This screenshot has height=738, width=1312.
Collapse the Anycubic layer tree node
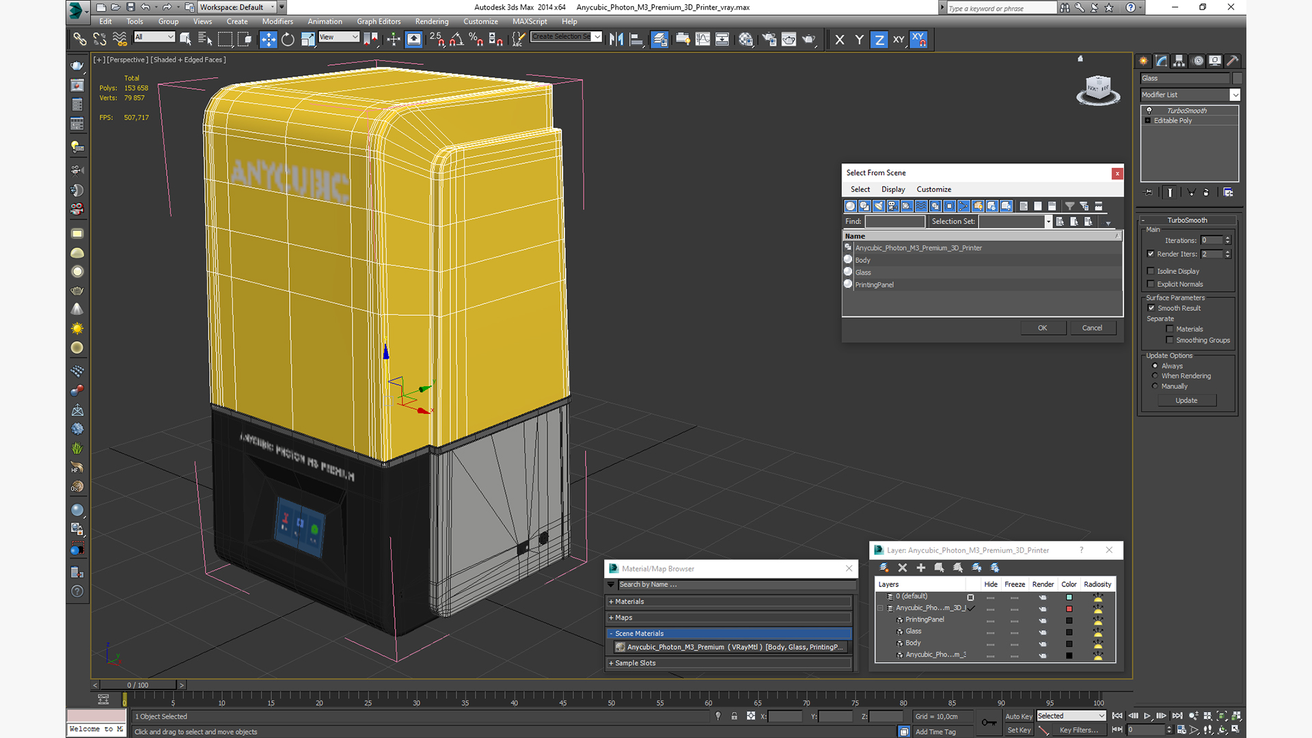pyautogui.click(x=880, y=608)
